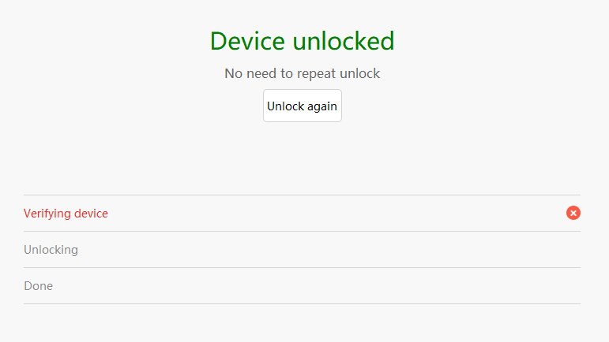Select the Unlocking step row

point(303,250)
